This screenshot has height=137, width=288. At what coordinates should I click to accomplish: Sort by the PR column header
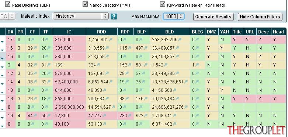click(21, 32)
